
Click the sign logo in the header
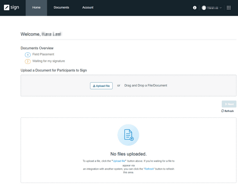pos(12,8)
